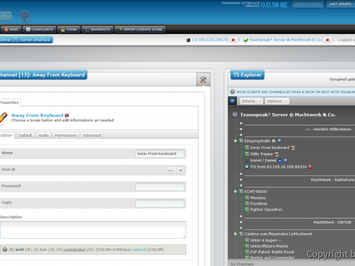Select the Unter 4 Augen channel
This screenshot has height=266, width=355.
click(x=266, y=240)
